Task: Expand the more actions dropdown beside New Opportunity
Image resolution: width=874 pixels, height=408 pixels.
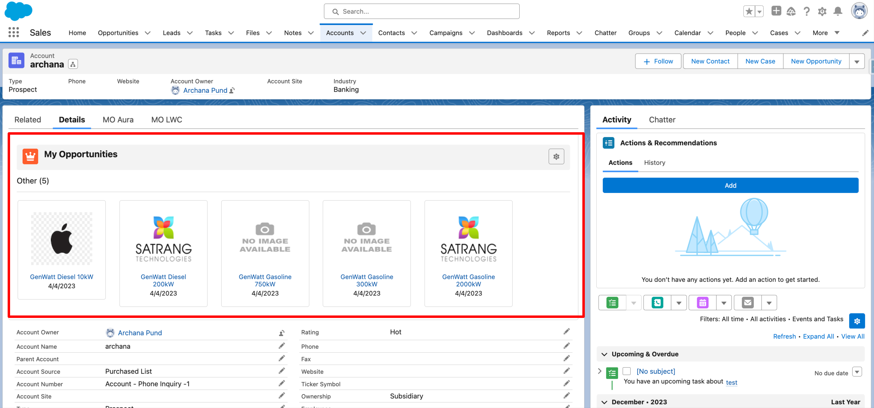Action: pos(857,62)
